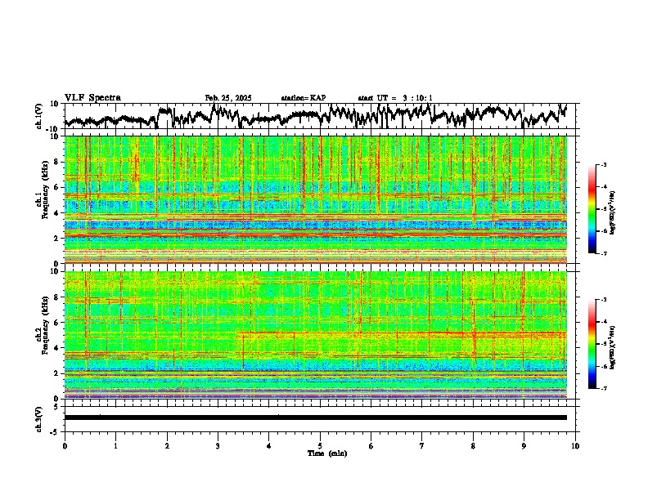Click the "6" tick on the time axis
The image size is (648, 500).
(371, 446)
